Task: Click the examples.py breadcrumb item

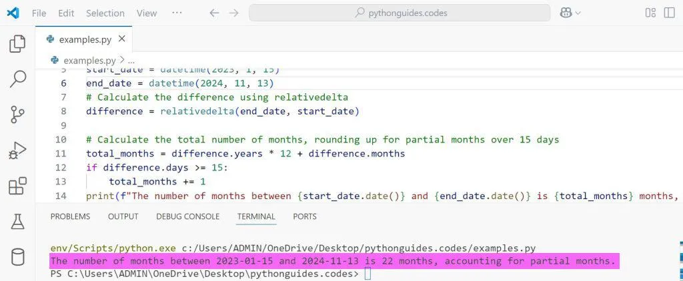Action: (89, 60)
